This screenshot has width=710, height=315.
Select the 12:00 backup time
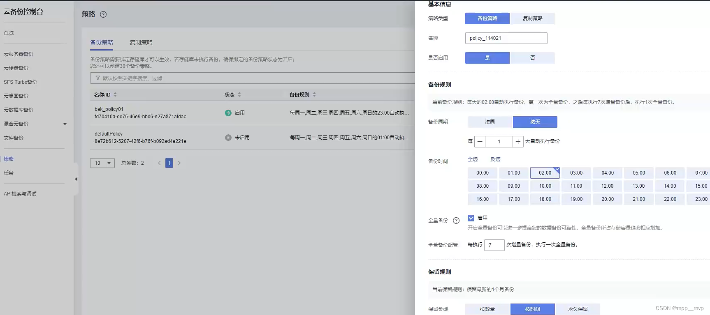click(608, 186)
